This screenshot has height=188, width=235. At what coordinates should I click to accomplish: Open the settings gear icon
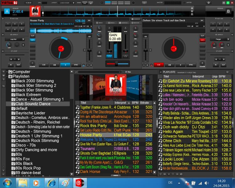[x=209, y=3]
